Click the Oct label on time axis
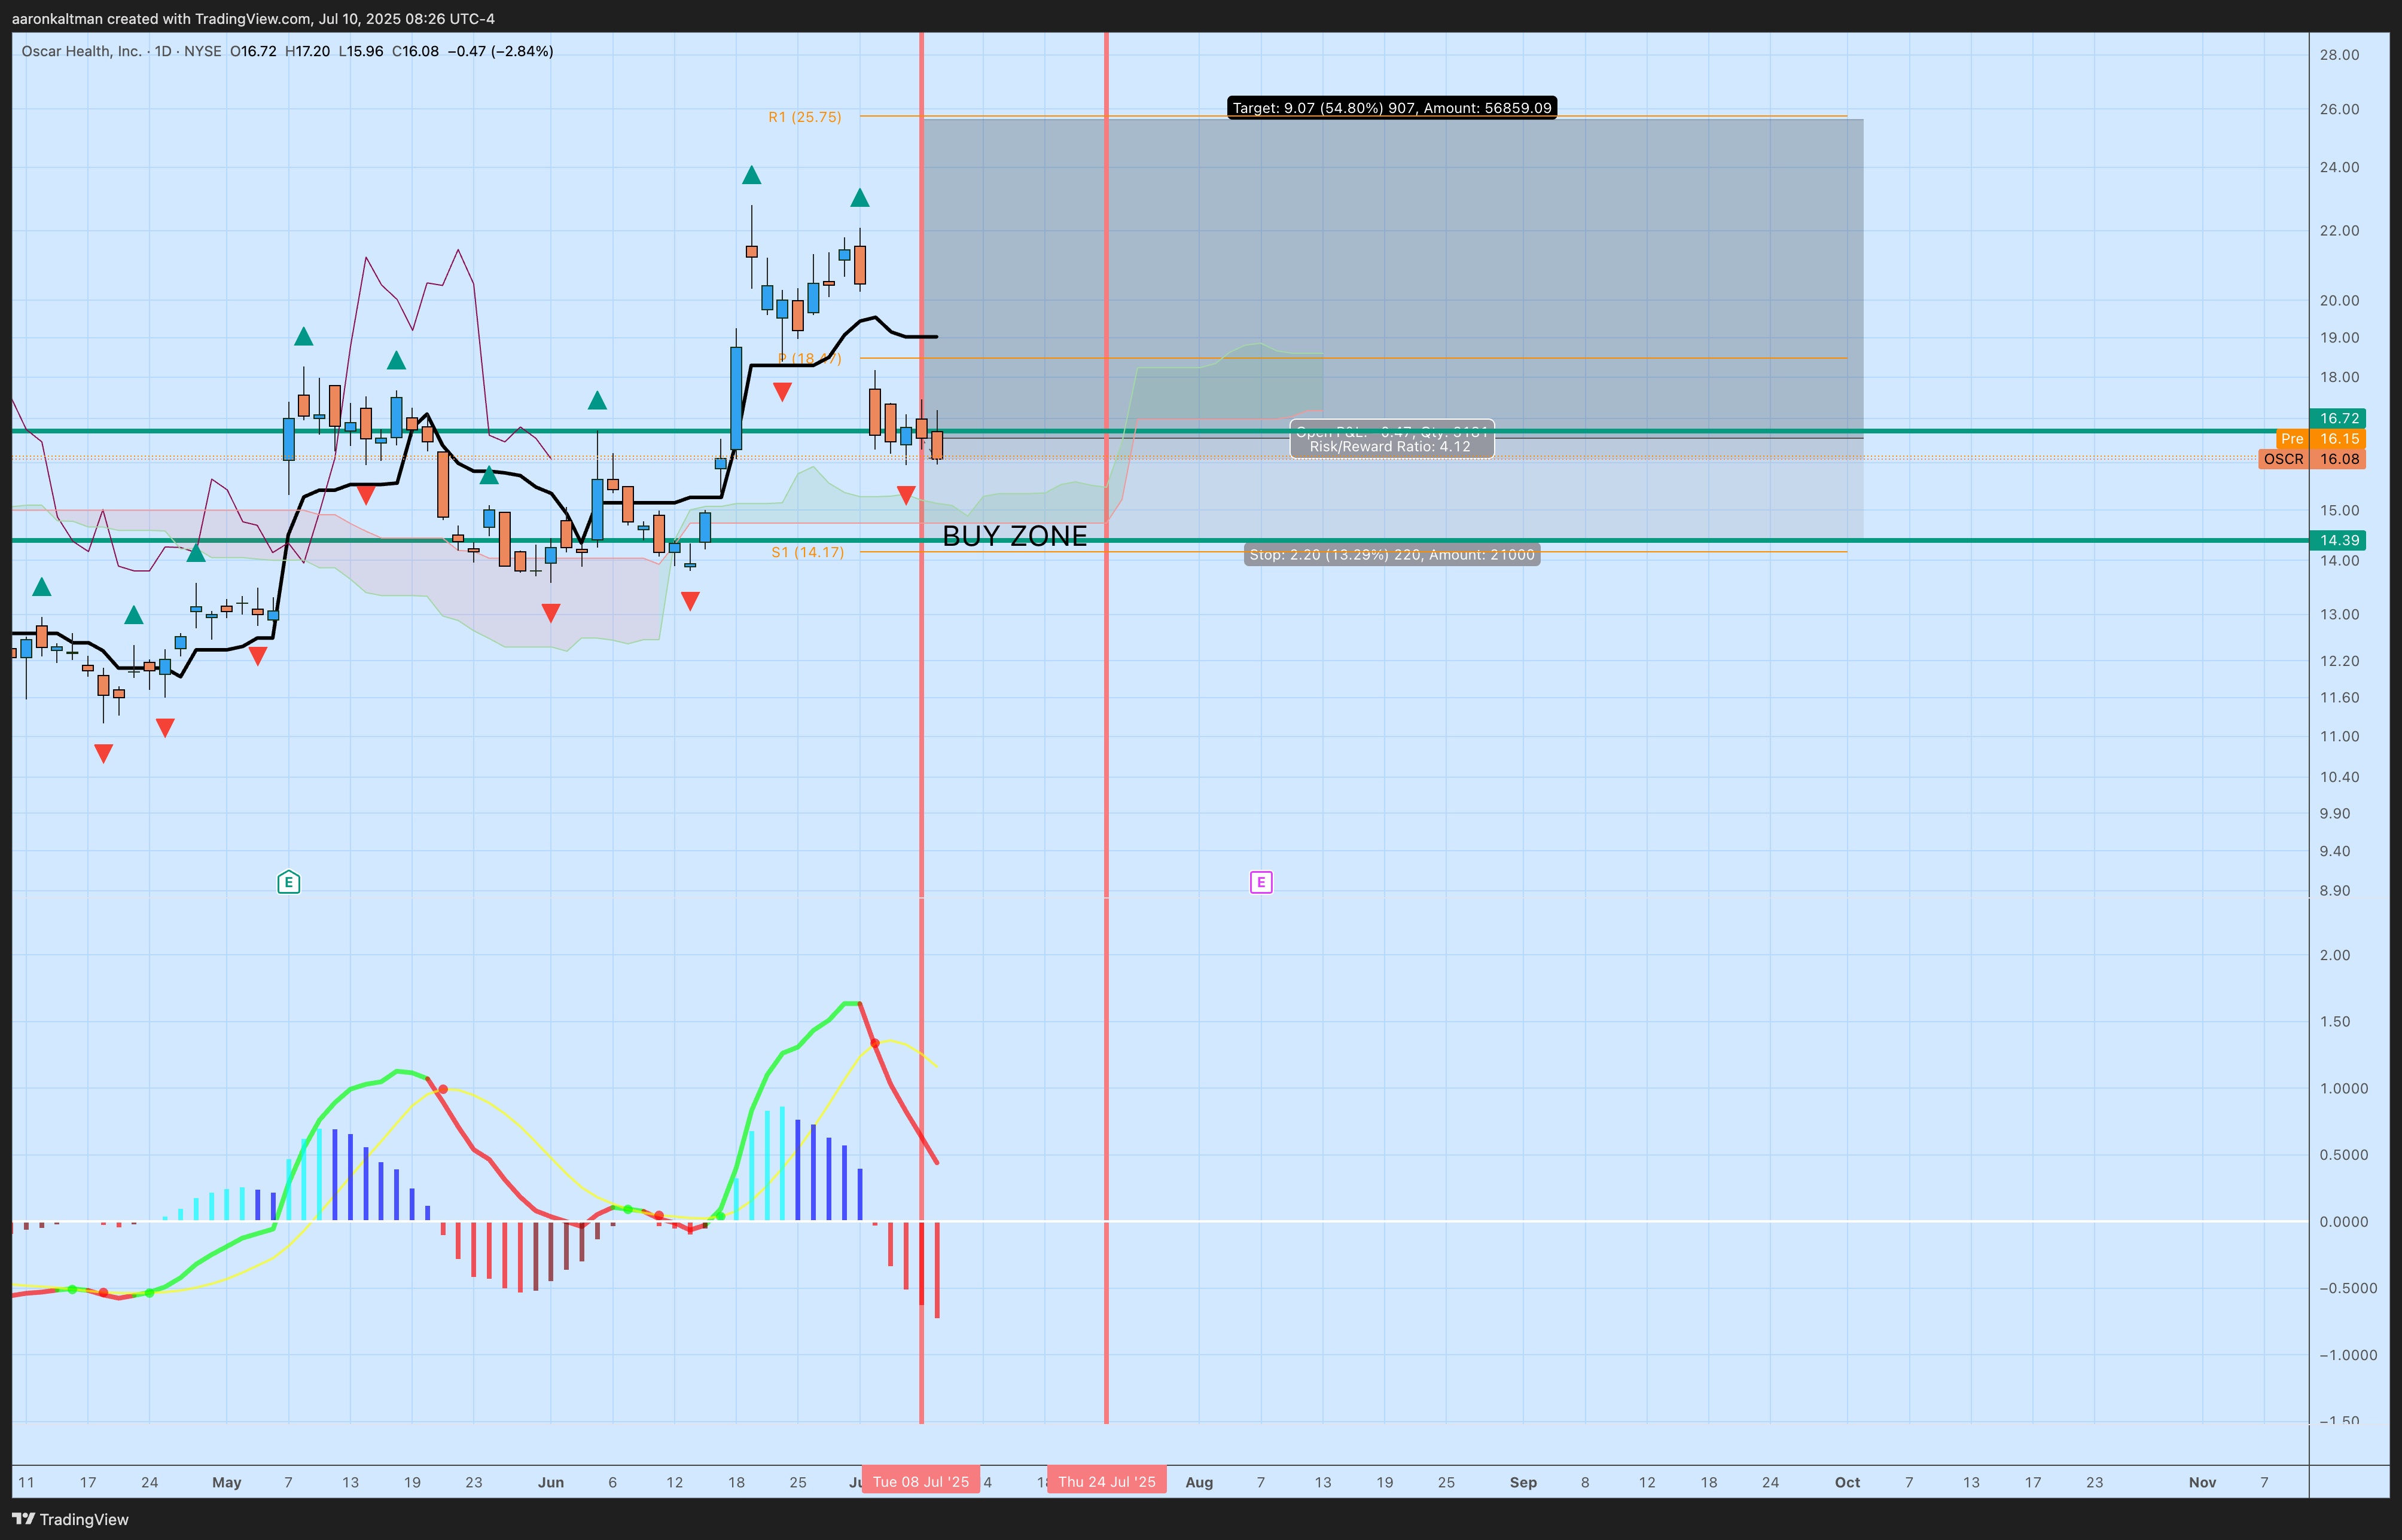The image size is (2402, 1540). coord(1848,1482)
